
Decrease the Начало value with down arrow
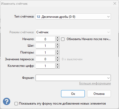57,40
